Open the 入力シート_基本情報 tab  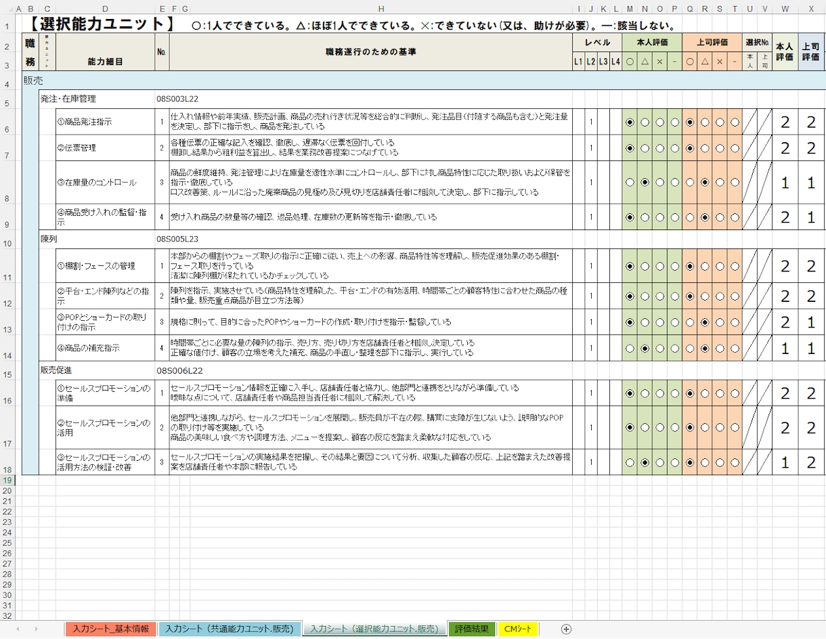111,630
